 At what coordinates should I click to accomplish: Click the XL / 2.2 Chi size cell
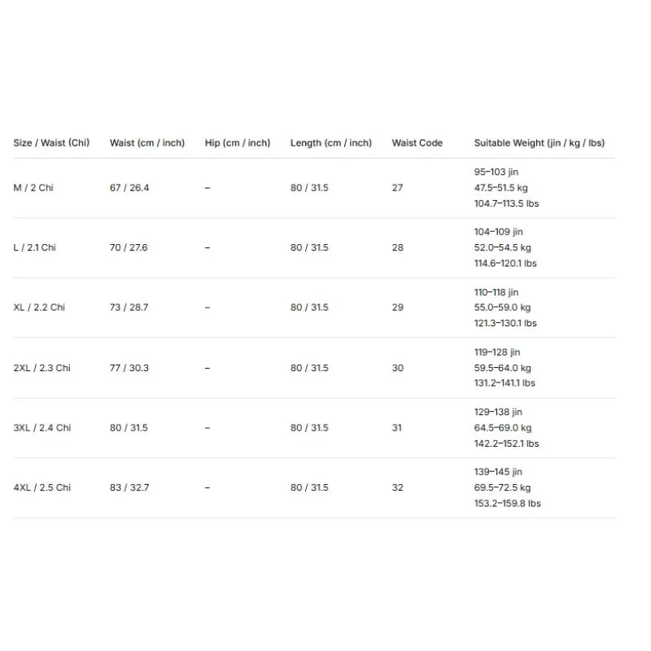[x=39, y=308]
